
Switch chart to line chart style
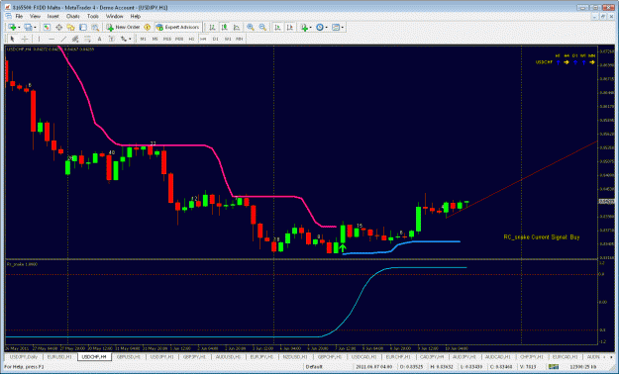[x=237, y=28]
